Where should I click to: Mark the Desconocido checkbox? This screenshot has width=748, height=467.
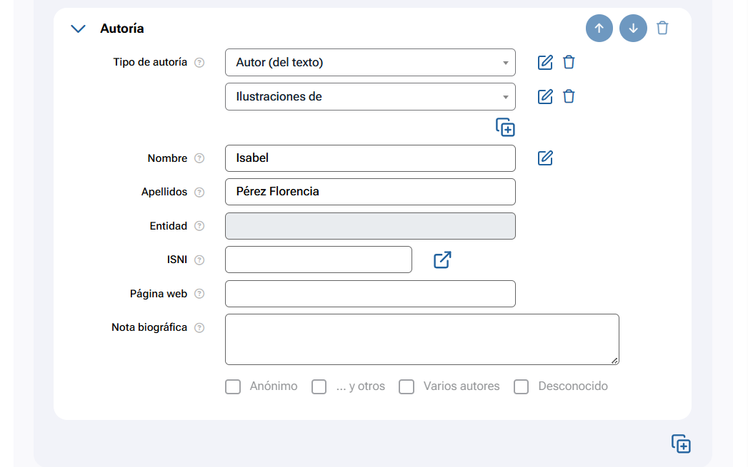[x=522, y=386]
